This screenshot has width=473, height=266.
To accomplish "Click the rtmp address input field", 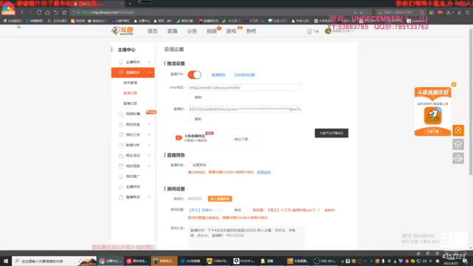I will [245, 87].
